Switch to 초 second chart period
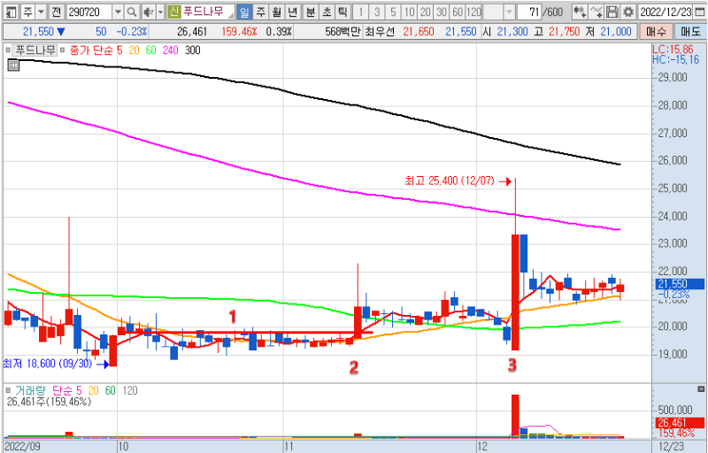The height and width of the screenshot is (453, 708). [x=327, y=12]
